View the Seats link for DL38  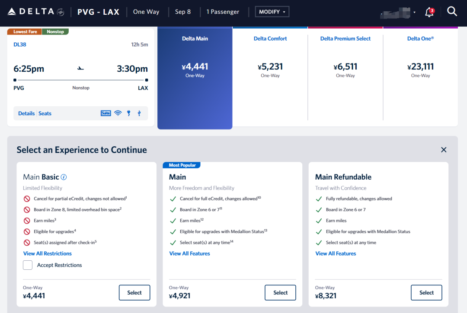pos(45,114)
